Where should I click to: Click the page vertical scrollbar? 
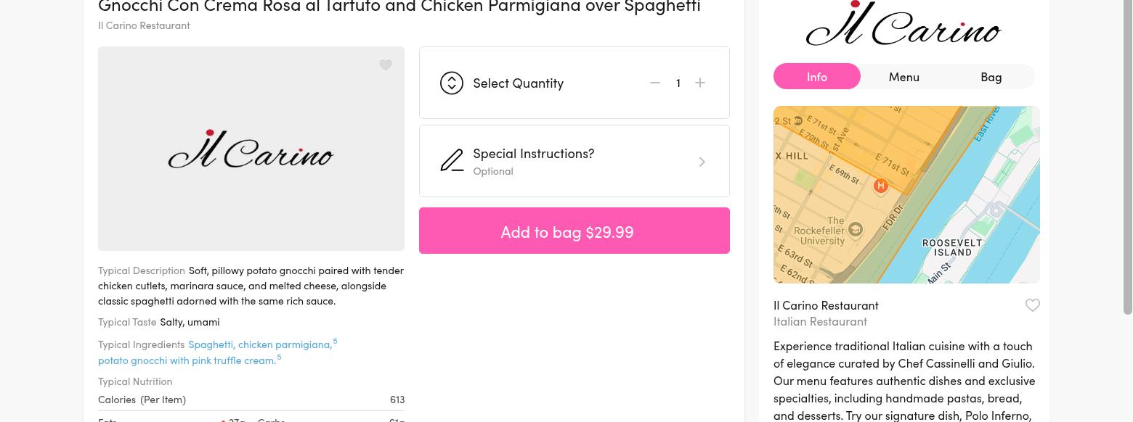pos(1127,160)
